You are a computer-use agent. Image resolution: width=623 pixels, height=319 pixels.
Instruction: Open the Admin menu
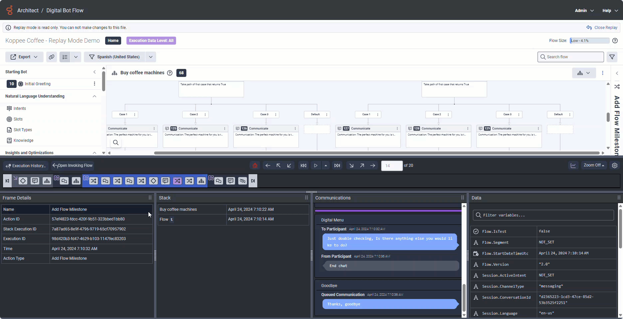tap(584, 11)
